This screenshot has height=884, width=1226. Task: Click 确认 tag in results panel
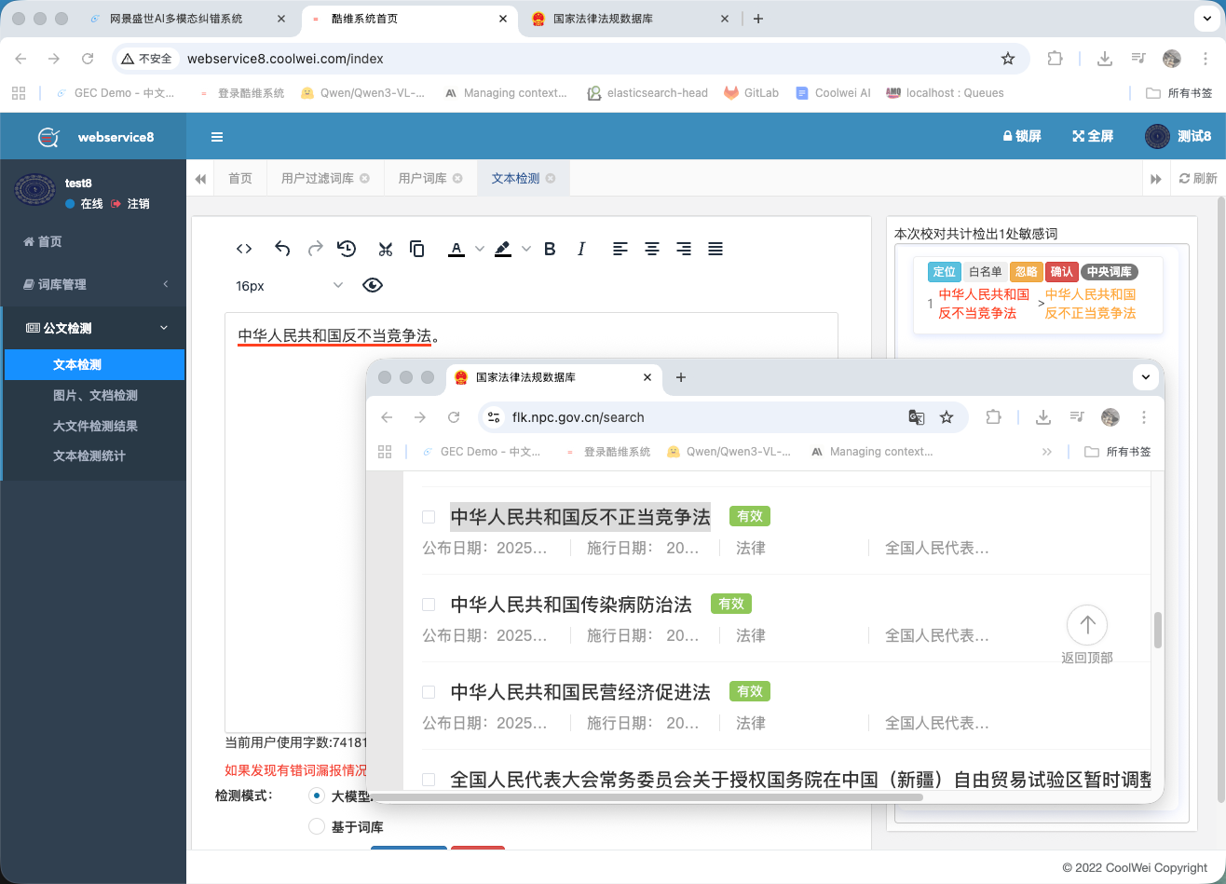click(1061, 272)
